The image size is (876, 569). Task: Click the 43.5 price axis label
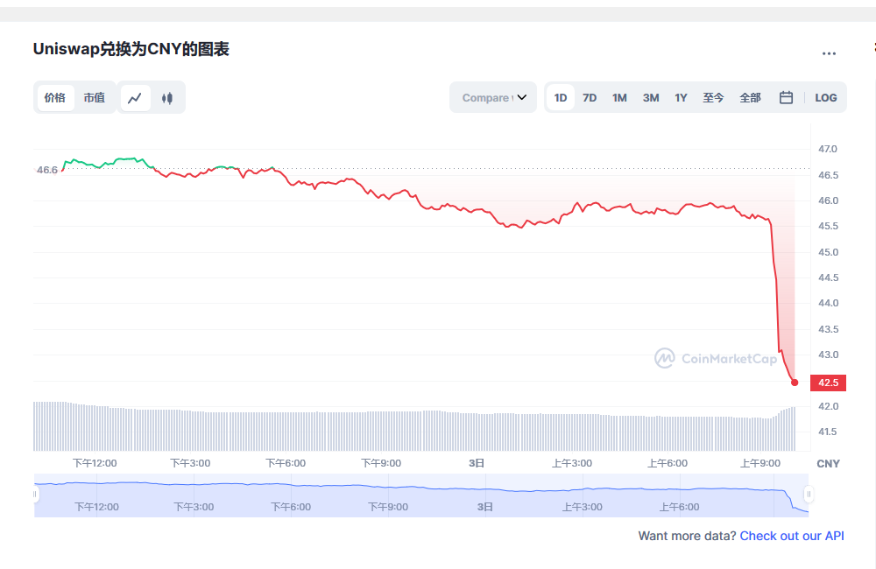click(x=828, y=329)
